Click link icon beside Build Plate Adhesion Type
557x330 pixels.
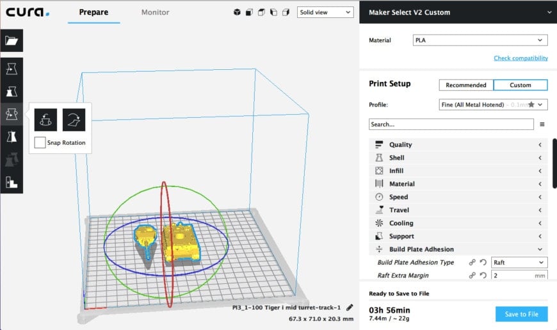472,263
